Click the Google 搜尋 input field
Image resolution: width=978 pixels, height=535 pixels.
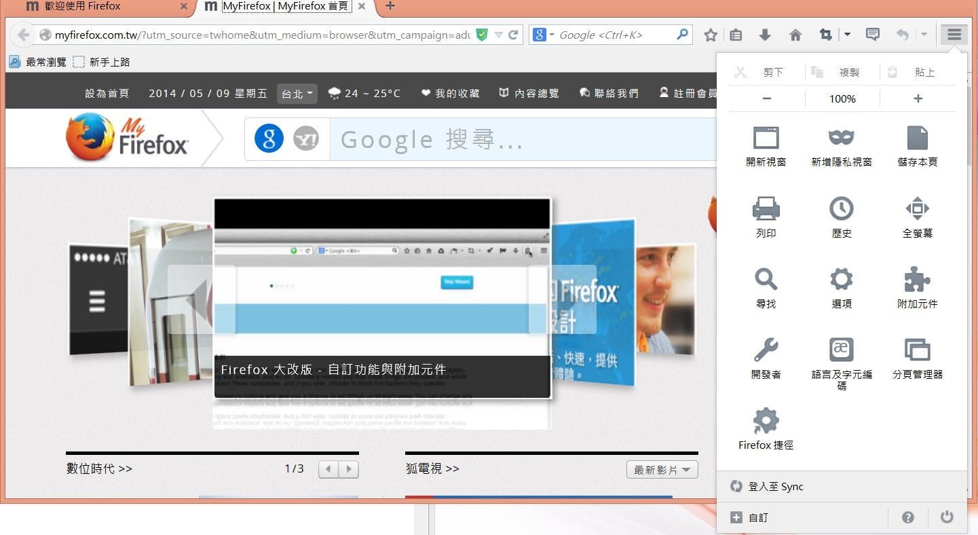point(523,139)
